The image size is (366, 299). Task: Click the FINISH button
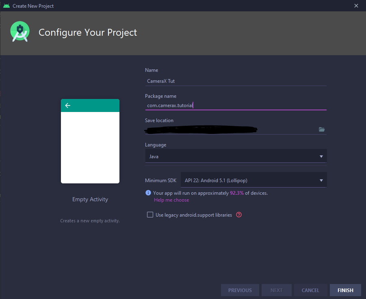click(x=345, y=290)
